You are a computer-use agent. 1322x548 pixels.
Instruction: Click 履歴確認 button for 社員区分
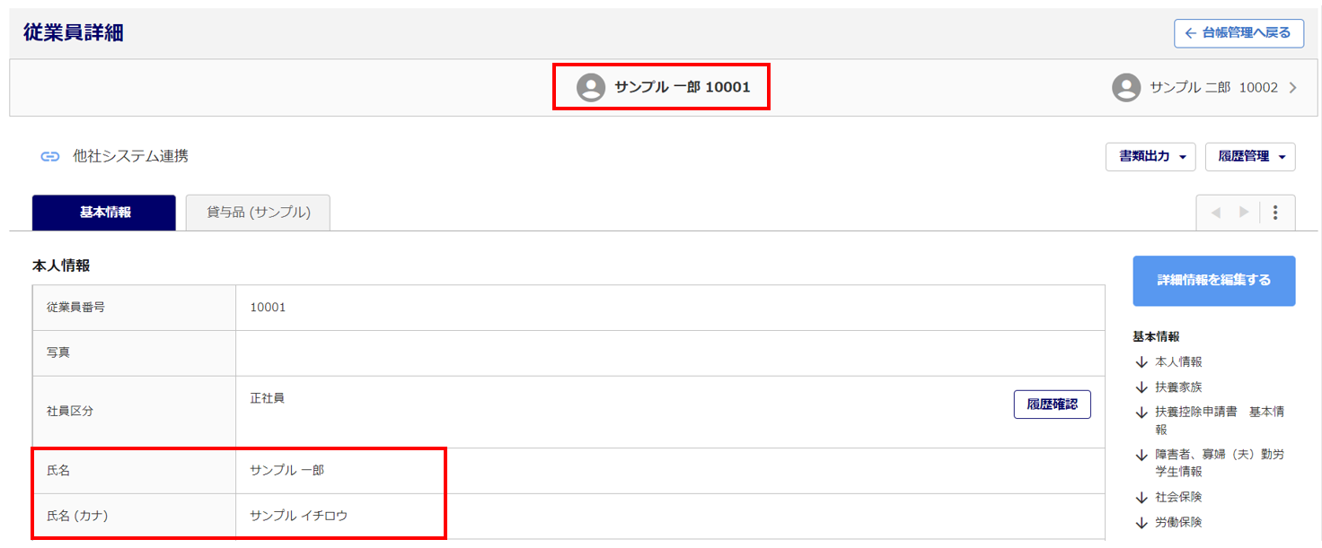point(1052,404)
